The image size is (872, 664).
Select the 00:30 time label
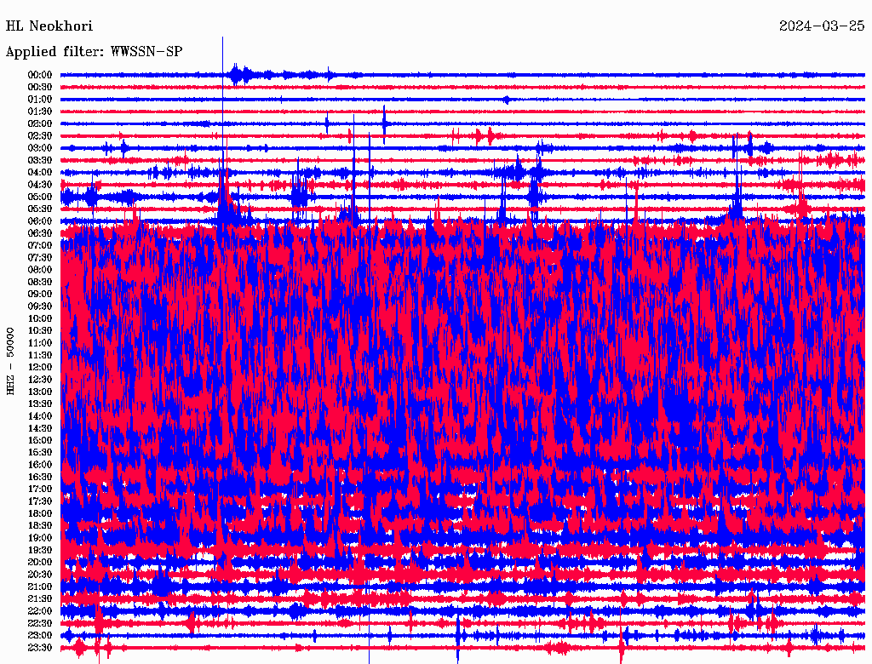click(x=40, y=88)
